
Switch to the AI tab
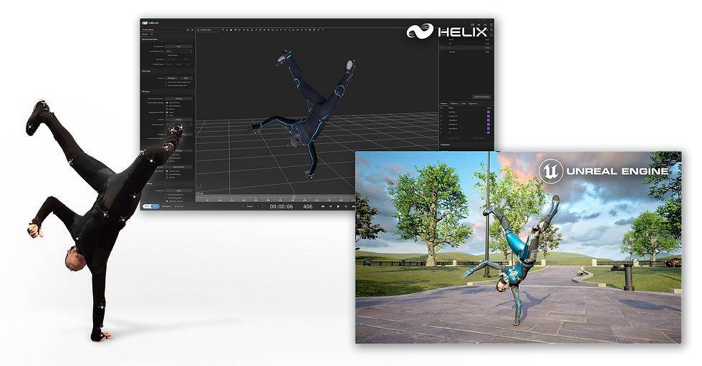point(152,34)
